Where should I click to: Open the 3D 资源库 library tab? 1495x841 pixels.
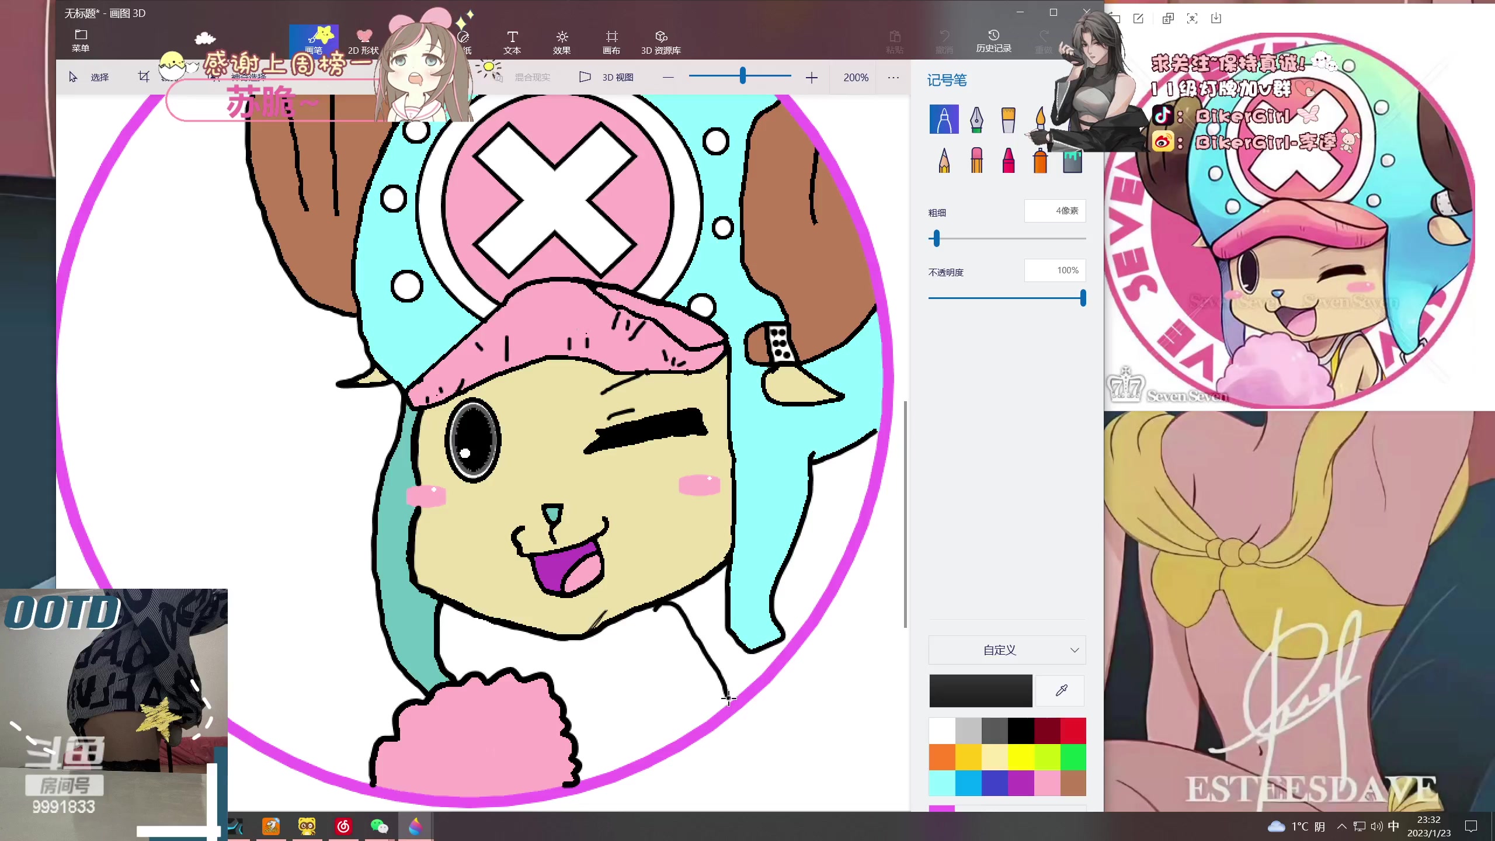(x=661, y=42)
